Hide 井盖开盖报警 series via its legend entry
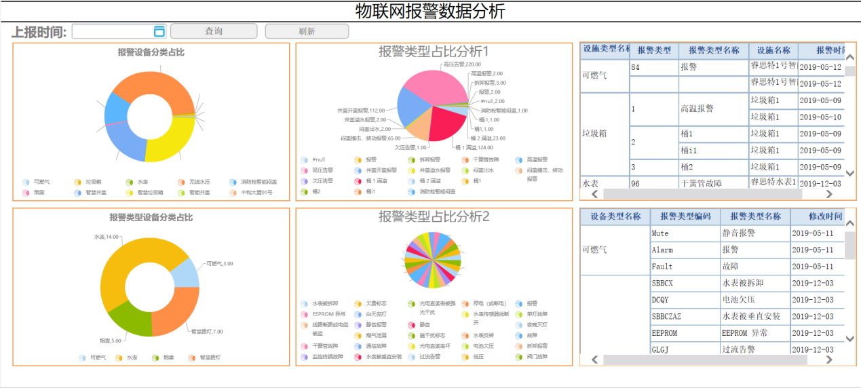This screenshot has width=861, height=388. [x=358, y=171]
